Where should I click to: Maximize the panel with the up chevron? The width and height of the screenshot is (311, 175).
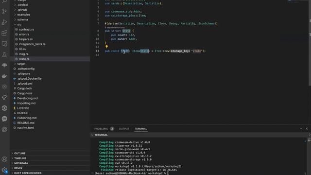[x=301, y=128]
